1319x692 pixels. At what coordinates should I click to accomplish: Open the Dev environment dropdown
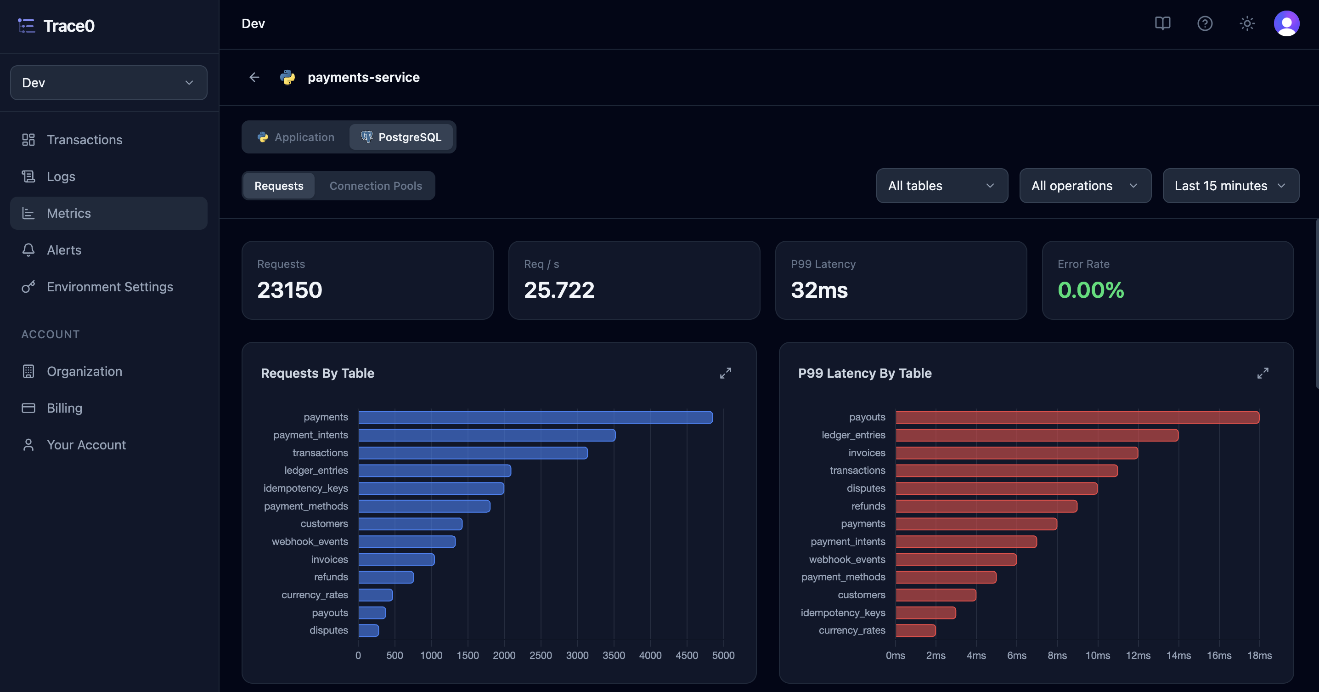(x=108, y=82)
